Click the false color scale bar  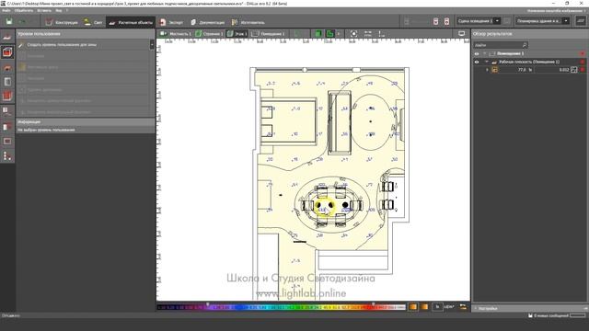282,307
